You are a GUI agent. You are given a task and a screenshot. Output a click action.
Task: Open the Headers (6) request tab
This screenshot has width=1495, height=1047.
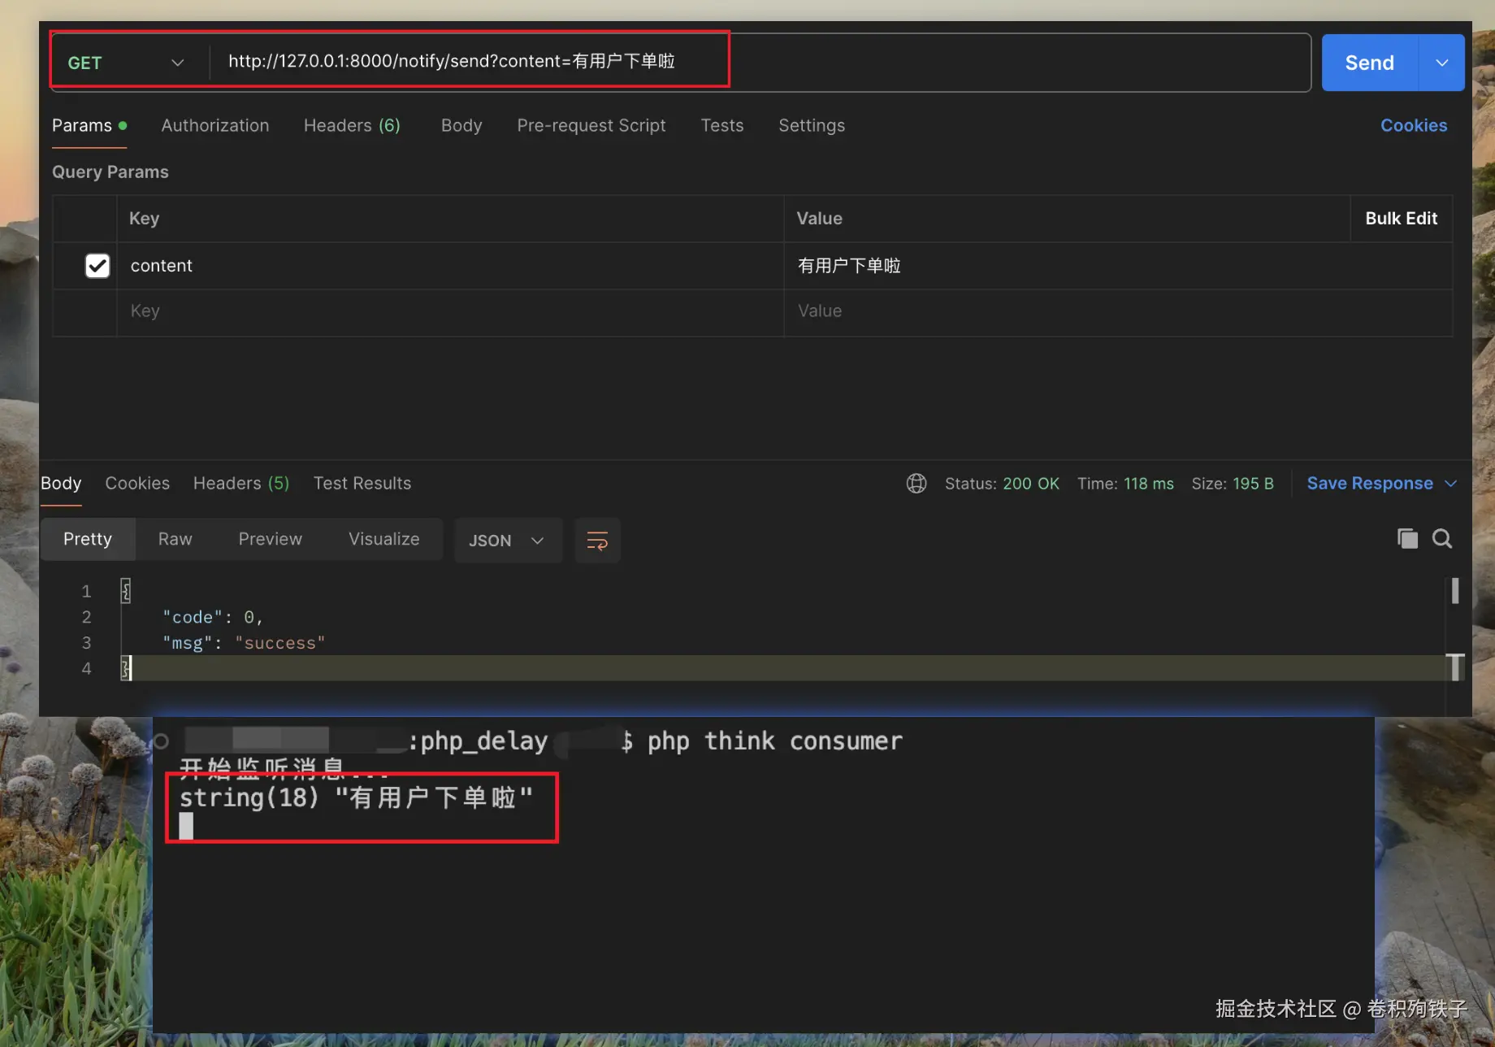[352, 125]
